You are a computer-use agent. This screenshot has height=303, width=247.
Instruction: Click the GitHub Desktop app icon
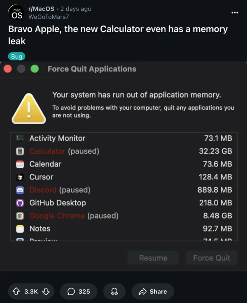coord(20,203)
